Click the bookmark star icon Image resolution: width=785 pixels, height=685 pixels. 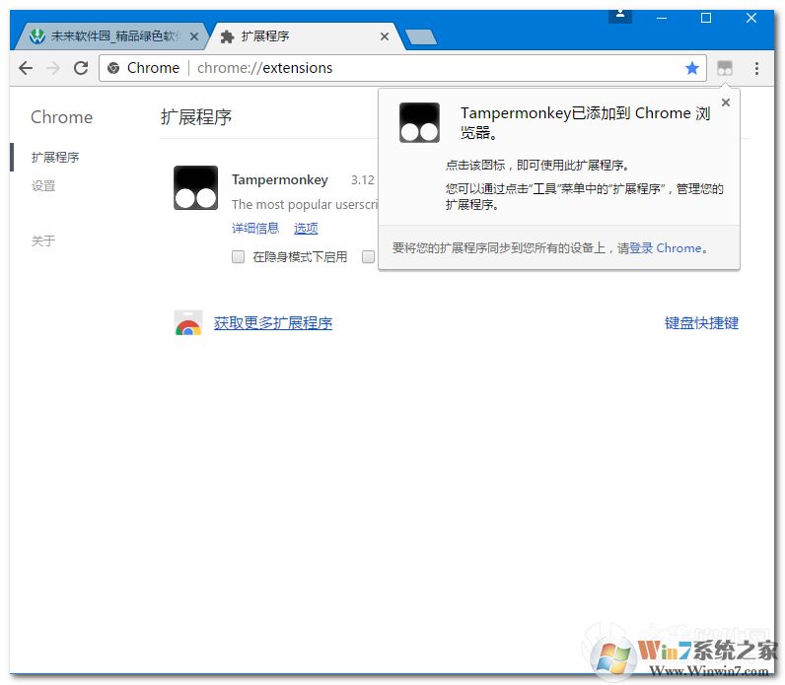pyautogui.click(x=692, y=68)
